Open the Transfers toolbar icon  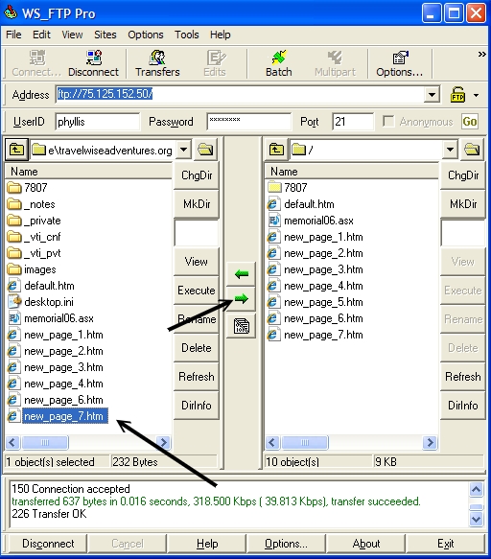pyautogui.click(x=157, y=63)
